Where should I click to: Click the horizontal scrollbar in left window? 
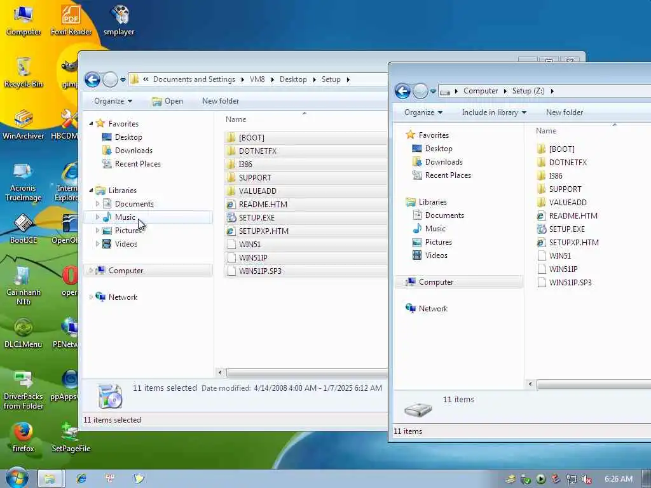pos(306,372)
